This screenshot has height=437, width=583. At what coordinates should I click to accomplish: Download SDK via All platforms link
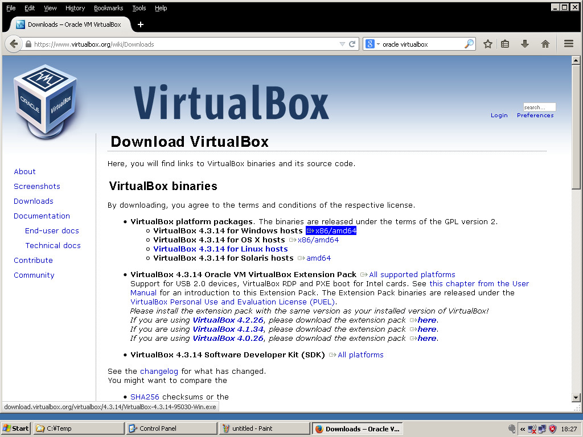coord(356,355)
